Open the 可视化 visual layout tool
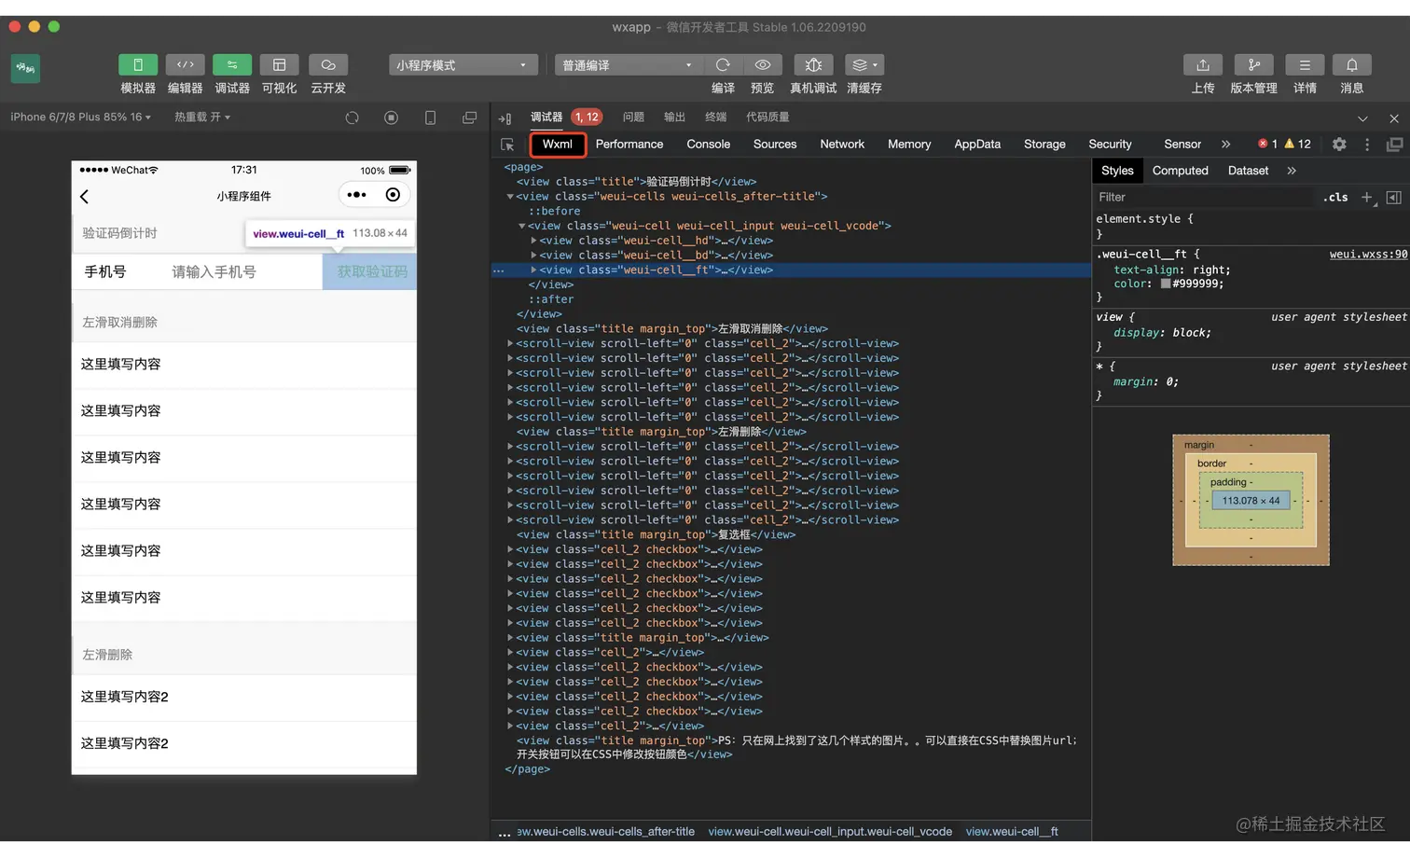Image resolution: width=1410 pixels, height=858 pixels. click(x=279, y=64)
